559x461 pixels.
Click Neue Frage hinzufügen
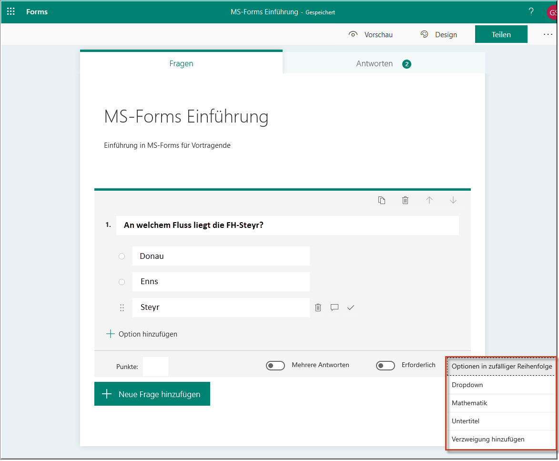pos(152,393)
